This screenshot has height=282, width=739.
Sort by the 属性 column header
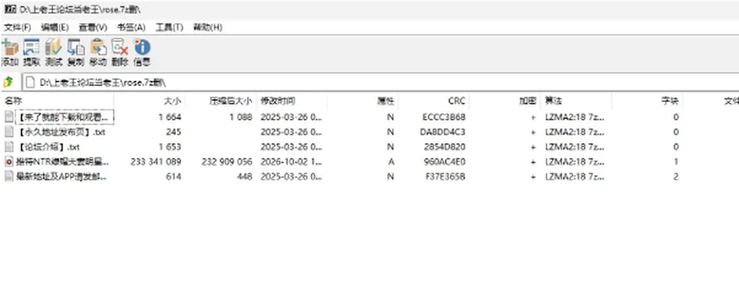click(363, 101)
